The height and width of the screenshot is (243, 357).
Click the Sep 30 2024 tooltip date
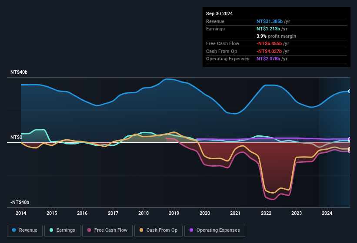[x=219, y=13]
